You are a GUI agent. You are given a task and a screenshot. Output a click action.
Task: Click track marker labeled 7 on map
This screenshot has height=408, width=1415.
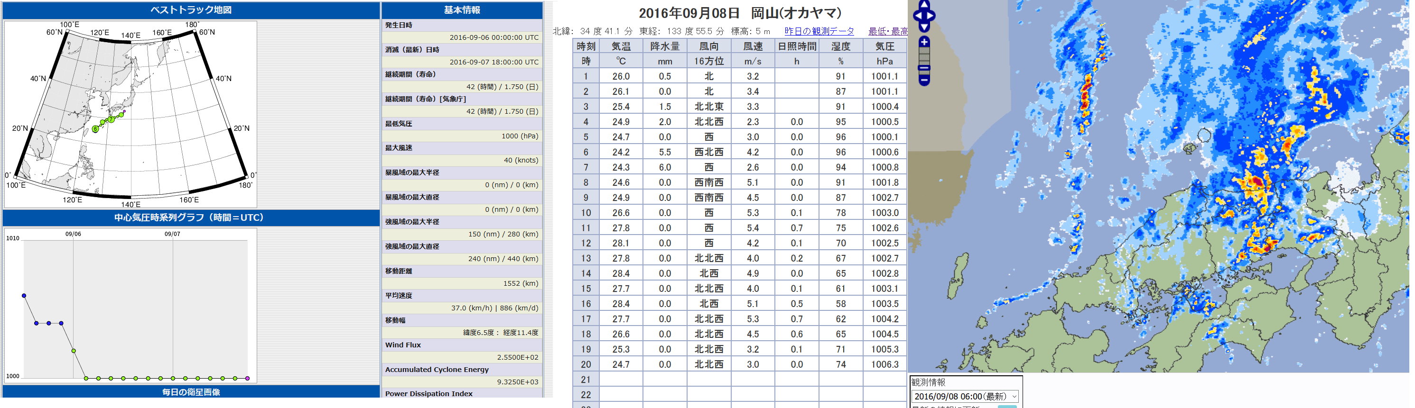point(111,119)
